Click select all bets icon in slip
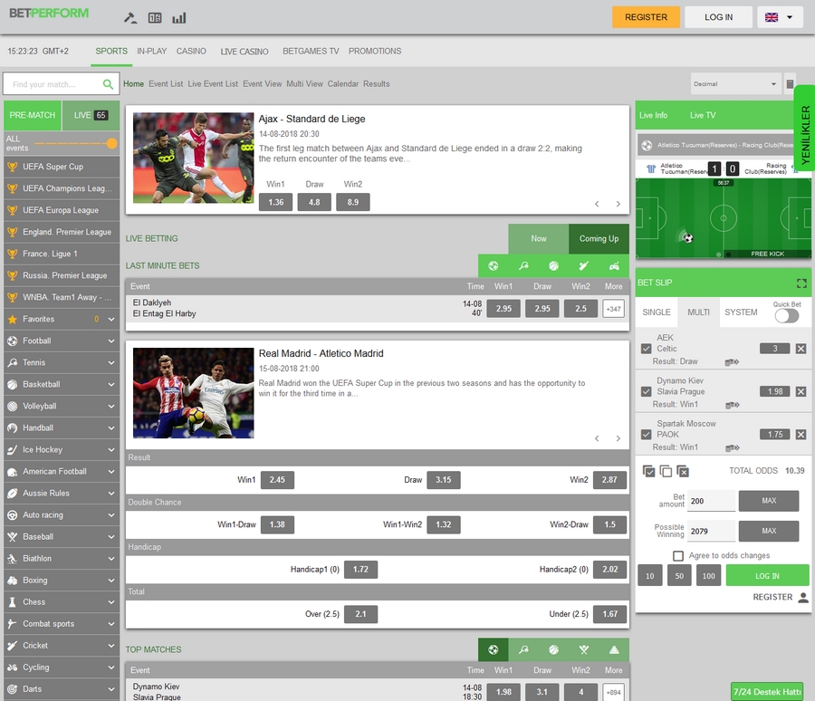The image size is (815, 701). (x=648, y=471)
